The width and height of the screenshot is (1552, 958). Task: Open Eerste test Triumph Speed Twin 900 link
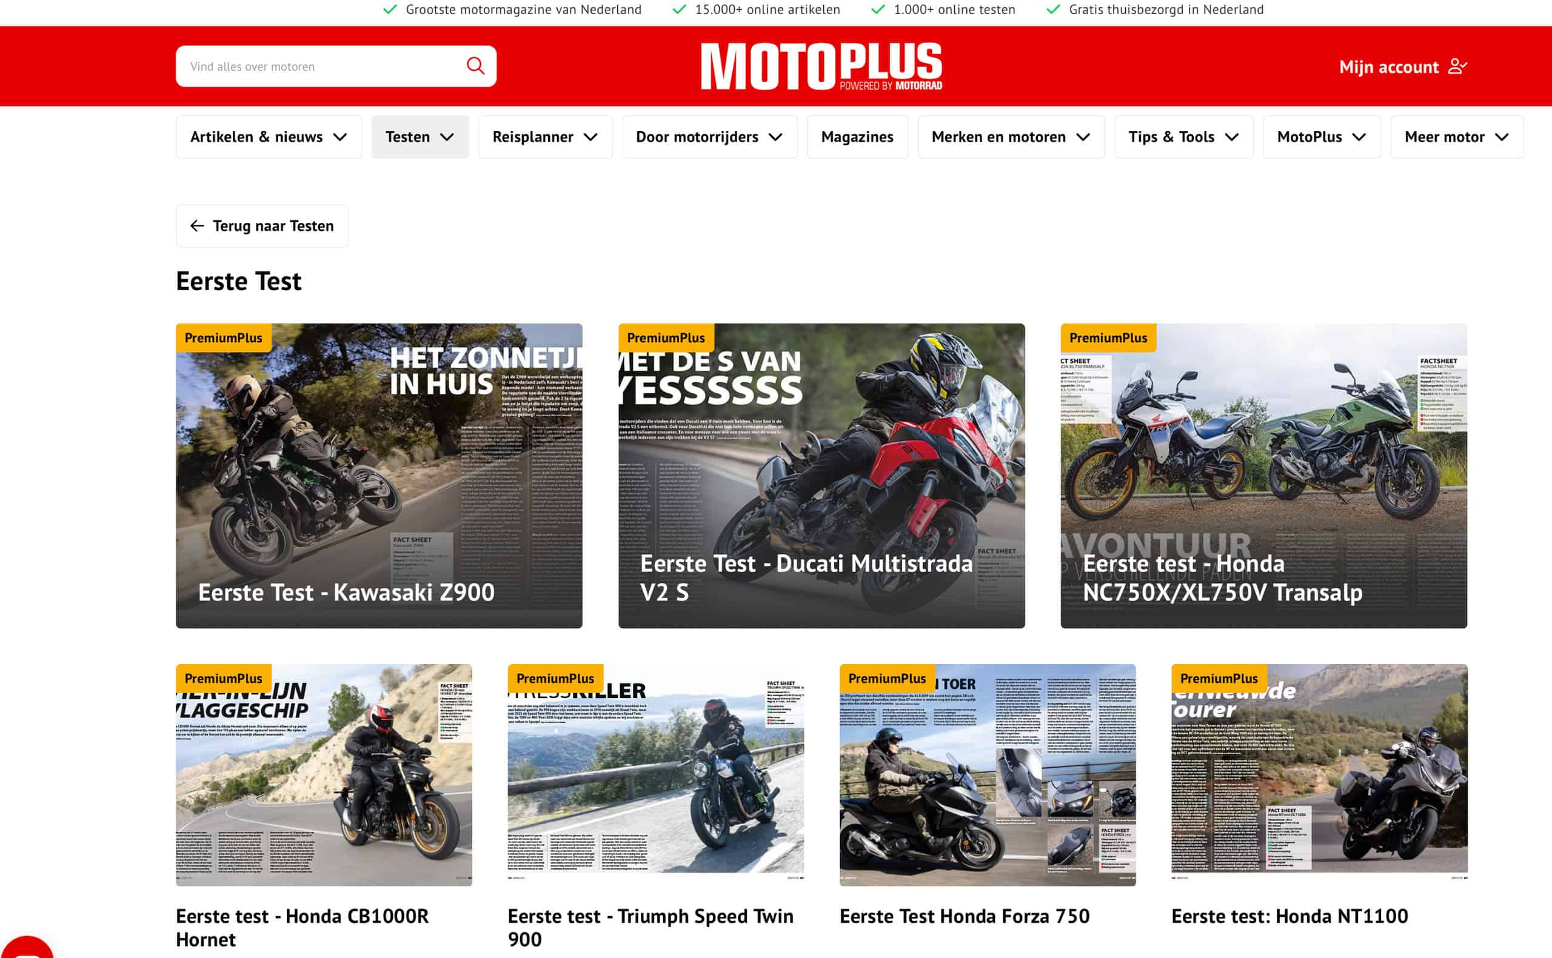651,928
